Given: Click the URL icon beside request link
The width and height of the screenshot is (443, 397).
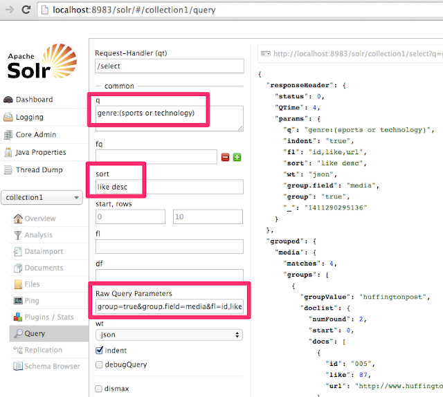Looking at the screenshot, I should point(266,54).
